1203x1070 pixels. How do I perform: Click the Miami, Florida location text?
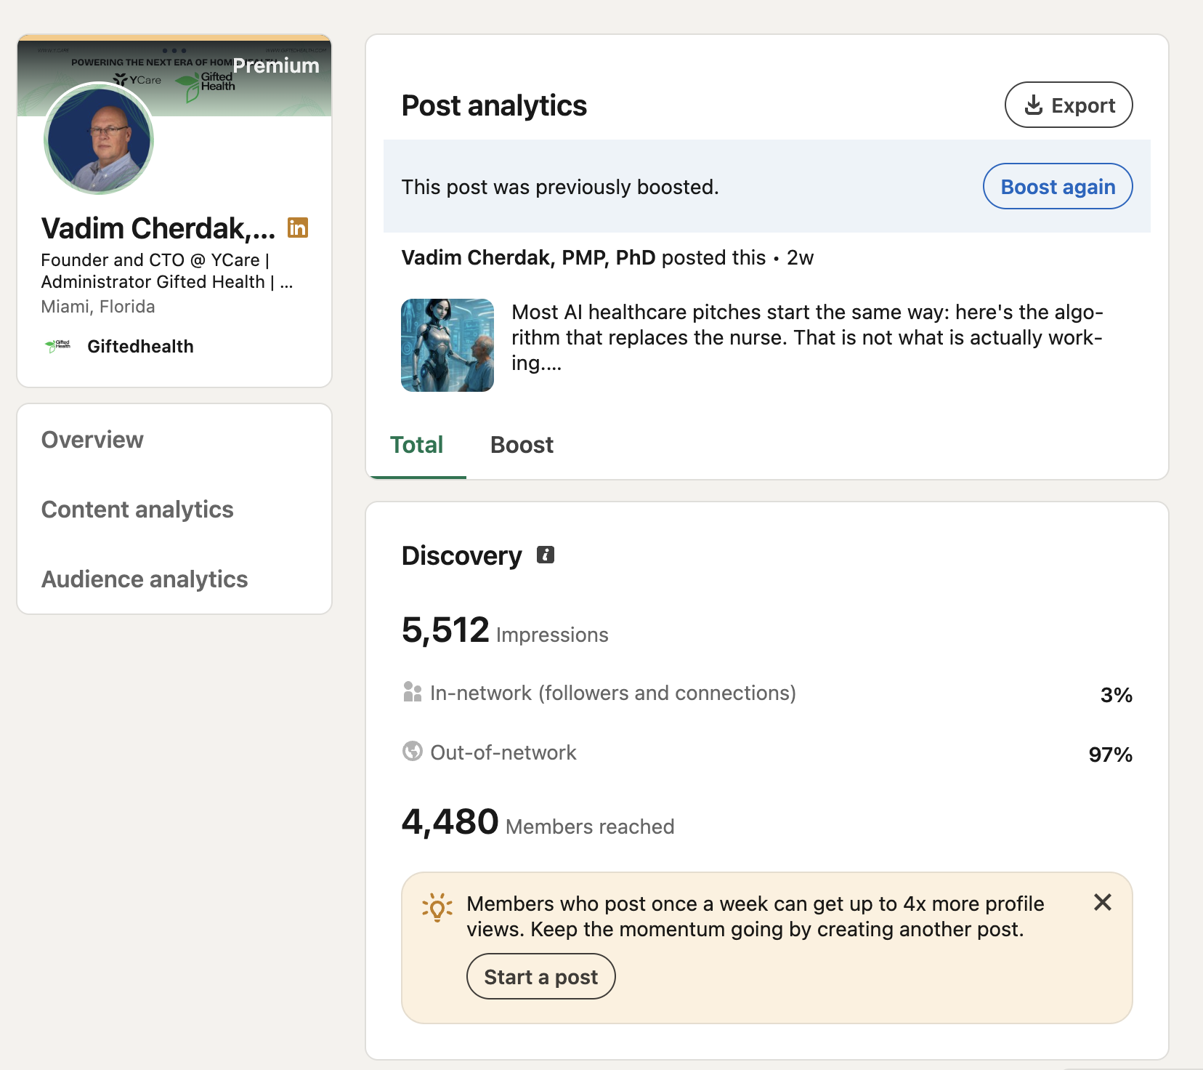pyautogui.click(x=98, y=307)
